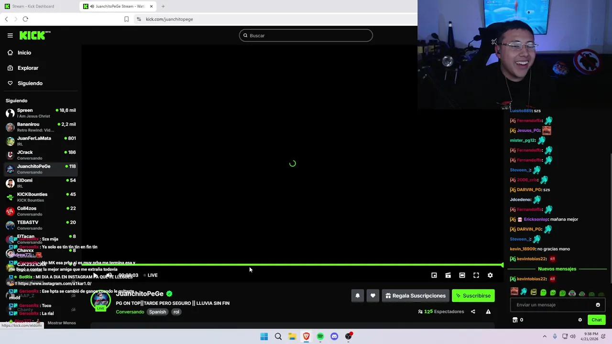The image size is (612, 344).
Task: Click username Ericksonlop in chat
Action: point(535,219)
